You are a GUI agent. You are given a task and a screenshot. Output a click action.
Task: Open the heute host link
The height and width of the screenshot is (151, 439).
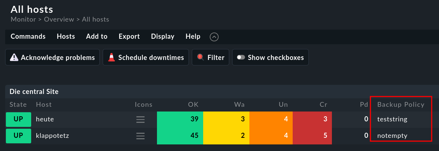pos(44,119)
